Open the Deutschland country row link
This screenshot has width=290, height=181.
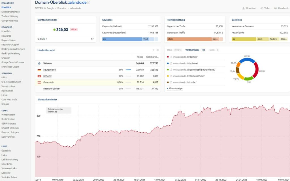point(49,70)
